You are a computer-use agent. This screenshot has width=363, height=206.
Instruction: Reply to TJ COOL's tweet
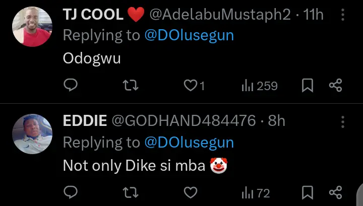(71, 86)
